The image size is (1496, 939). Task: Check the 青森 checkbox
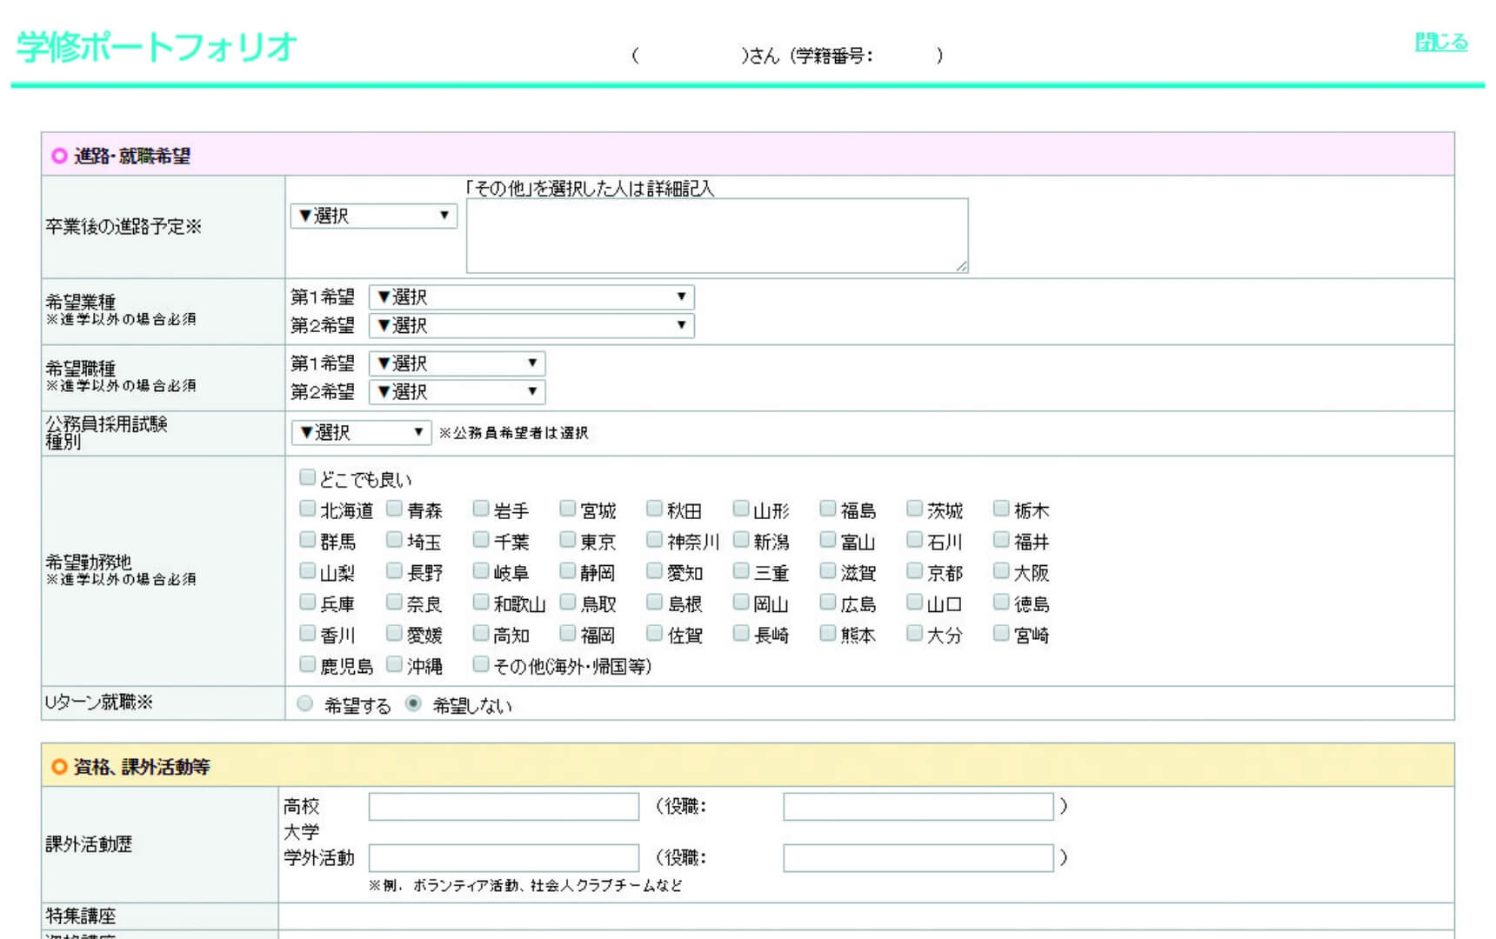[x=394, y=509]
